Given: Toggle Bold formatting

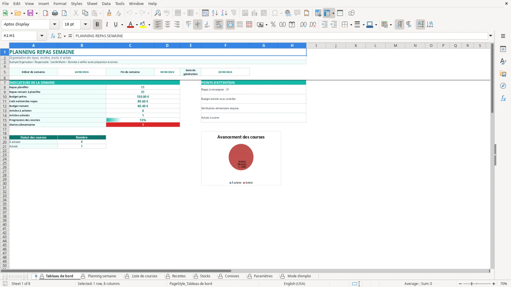Looking at the screenshot, I should tap(97, 25).
